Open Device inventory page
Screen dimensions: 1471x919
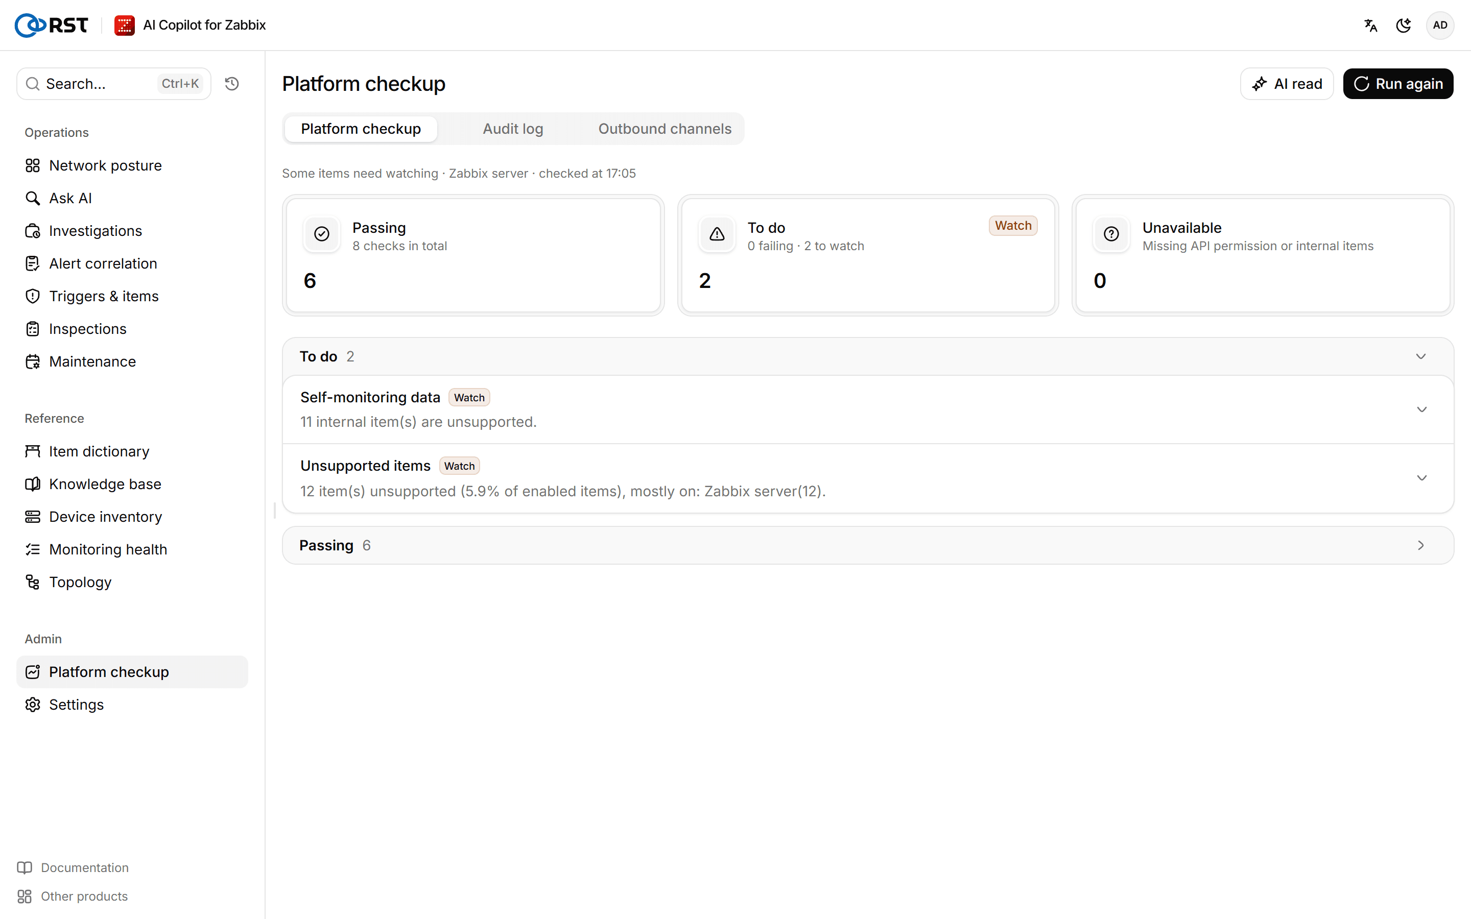click(132, 517)
